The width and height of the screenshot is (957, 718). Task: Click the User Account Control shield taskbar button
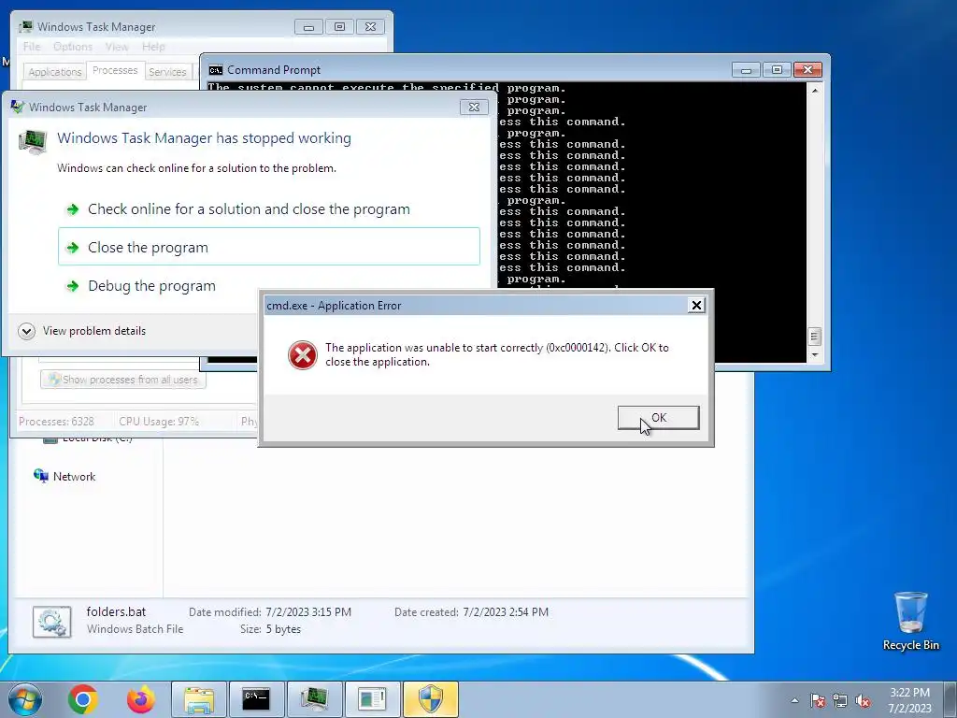point(430,699)
